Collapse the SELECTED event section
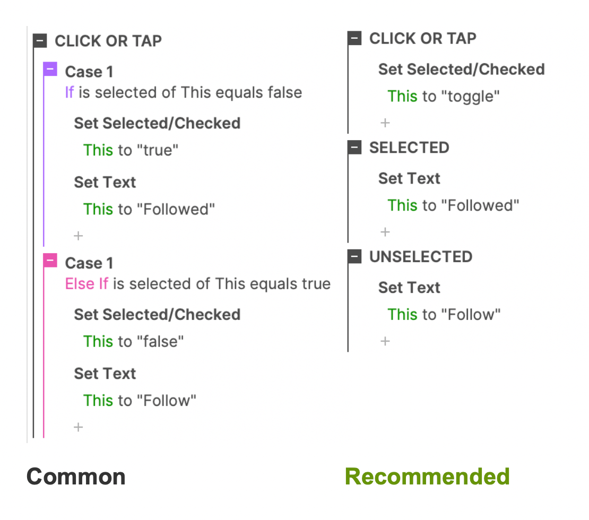This screenshot has width=589, height=520. pos(354,148)
